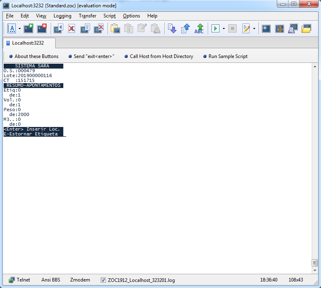Click the edit script pencil icon
This screenshot has height=288, width=321.
click(246, 28)
